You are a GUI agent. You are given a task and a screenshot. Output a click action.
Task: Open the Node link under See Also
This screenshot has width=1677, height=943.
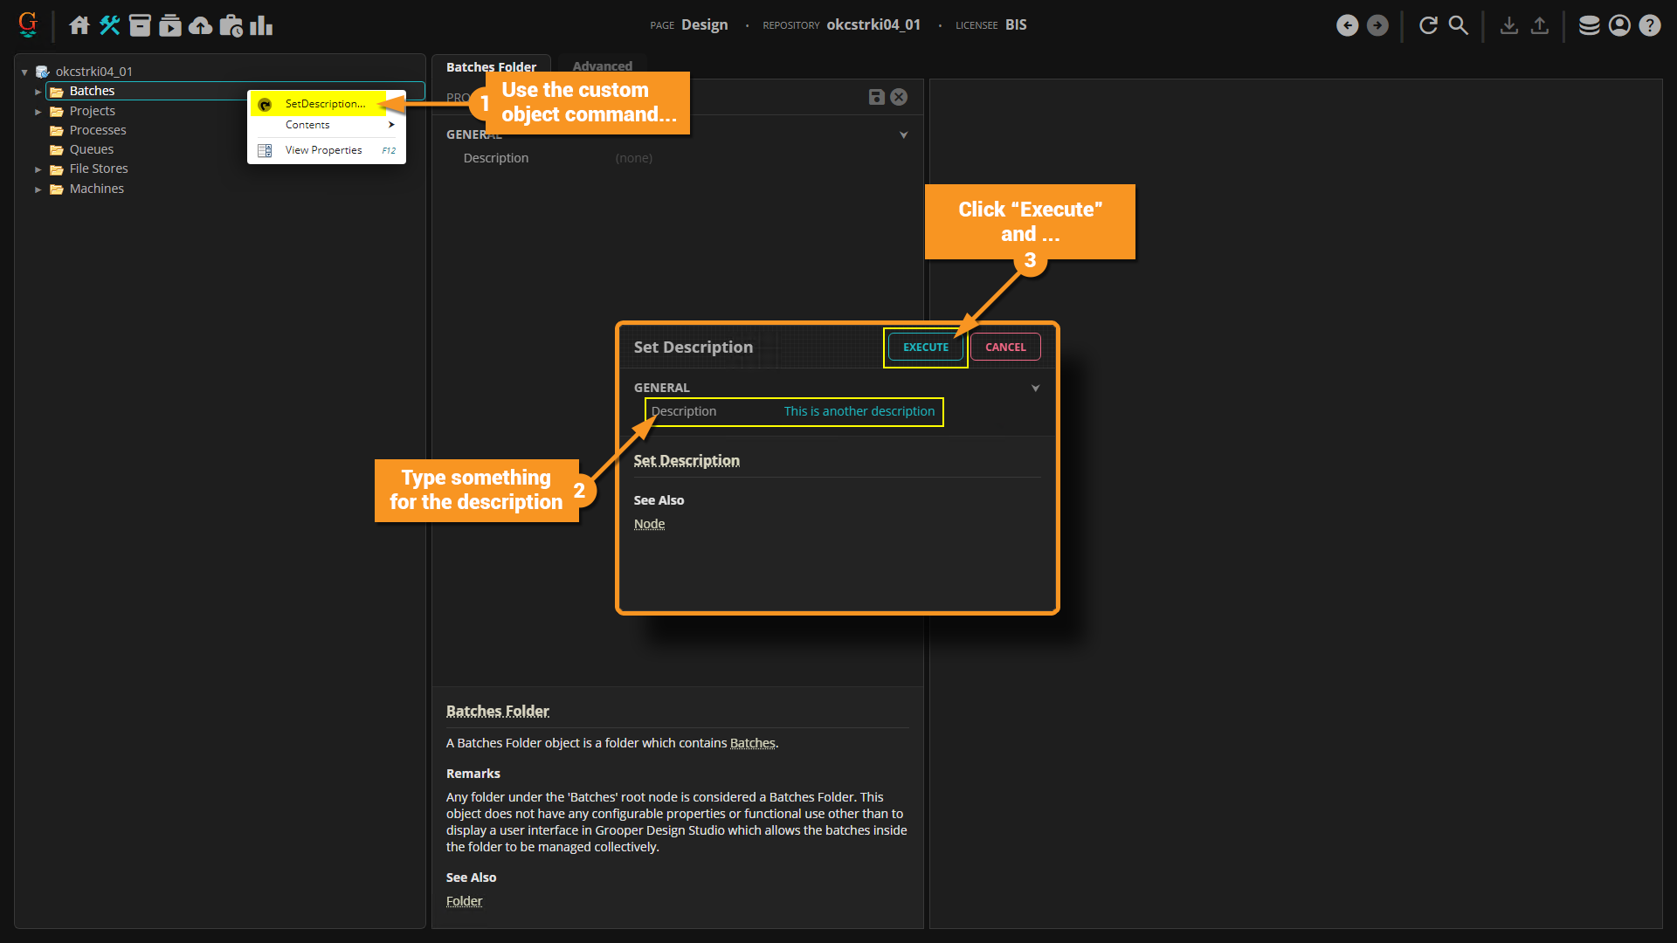tap(649, 524)
